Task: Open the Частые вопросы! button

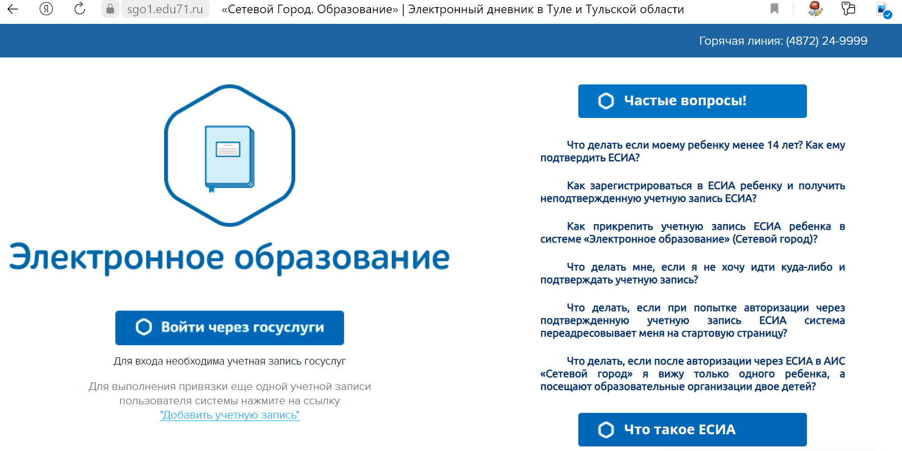Action: (x=692, y=101)
